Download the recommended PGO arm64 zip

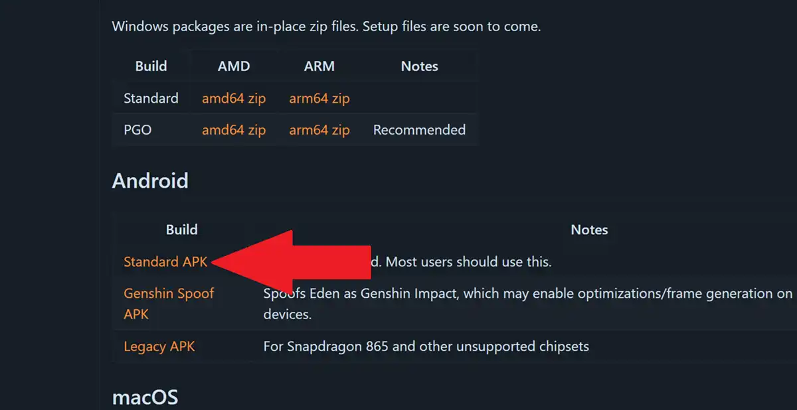pyautogui.click(x=319, y=129)
